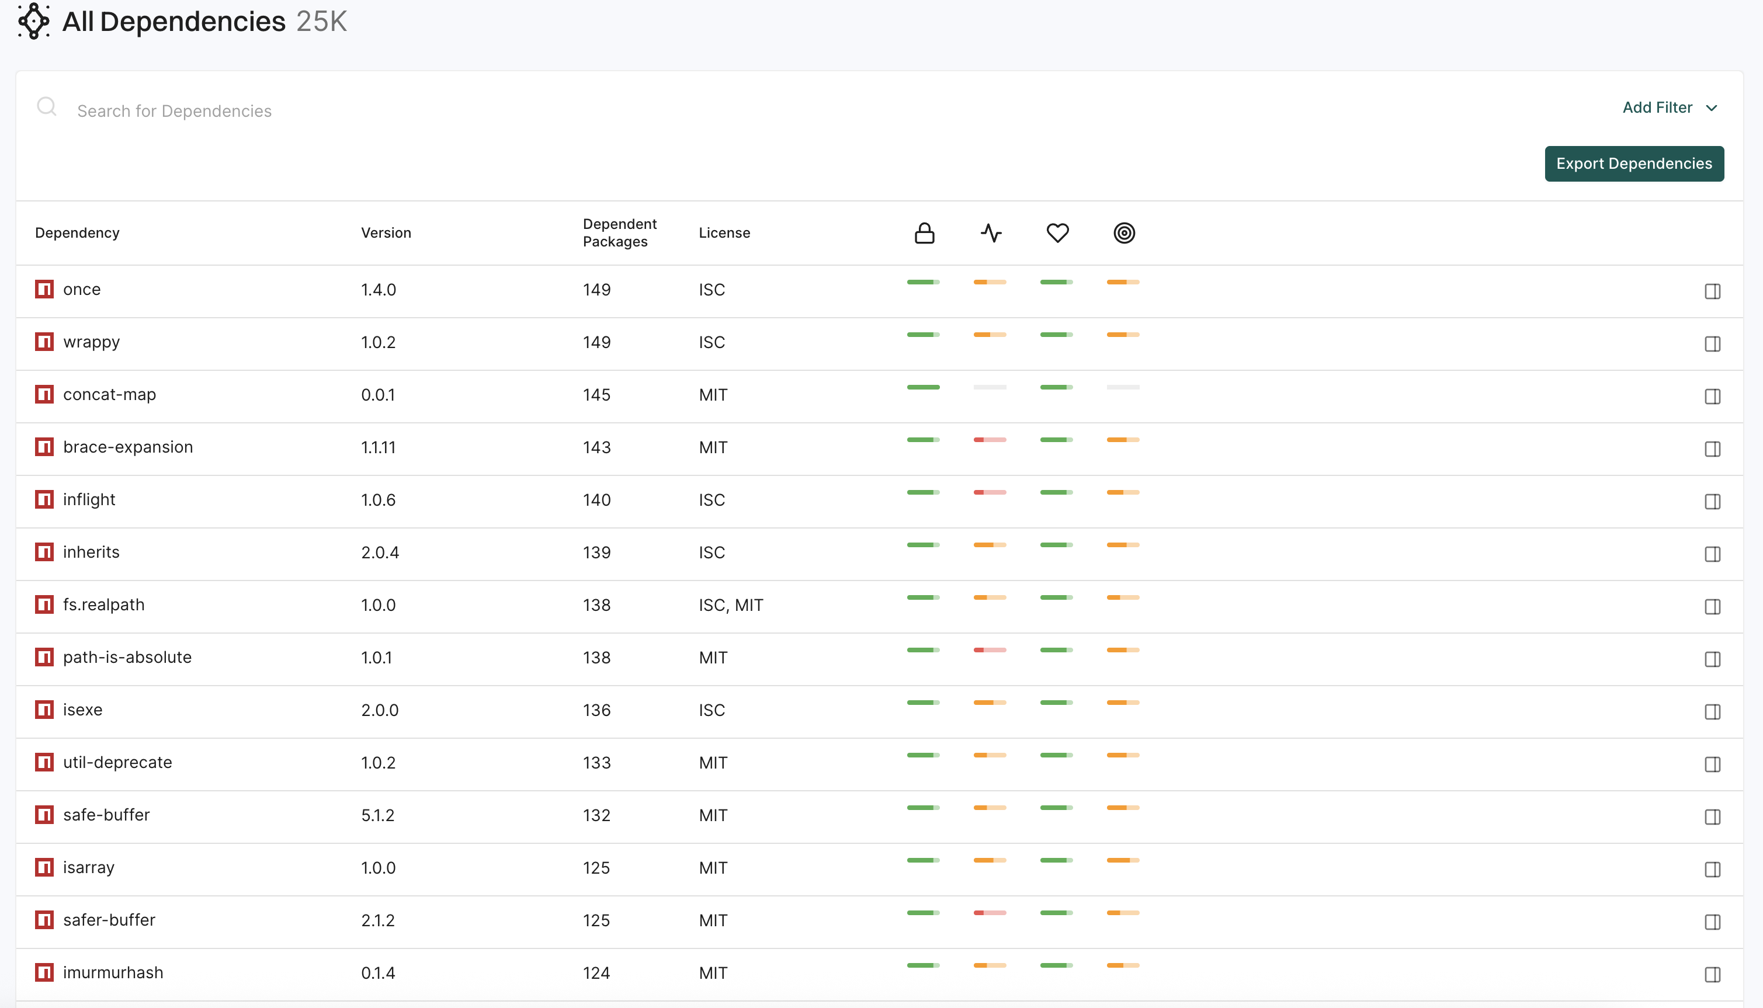Click the npm icon beside once
1763x1008 pixels.
click(44, 290)
